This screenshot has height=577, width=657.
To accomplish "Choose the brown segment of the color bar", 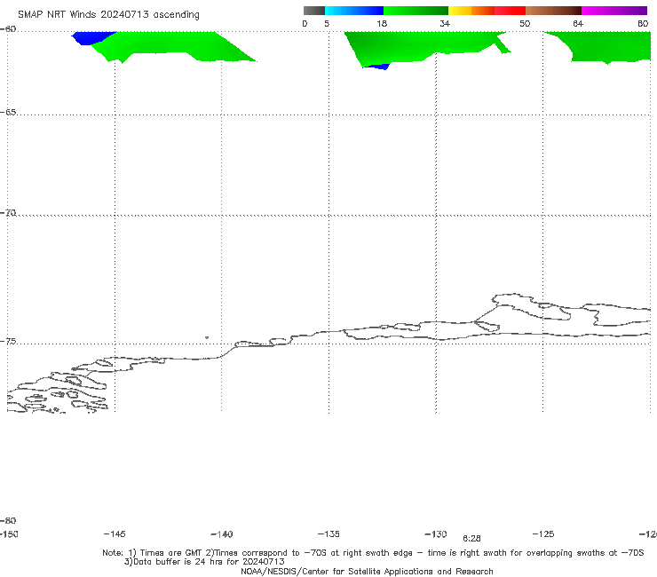I will (x=553, y=11).
